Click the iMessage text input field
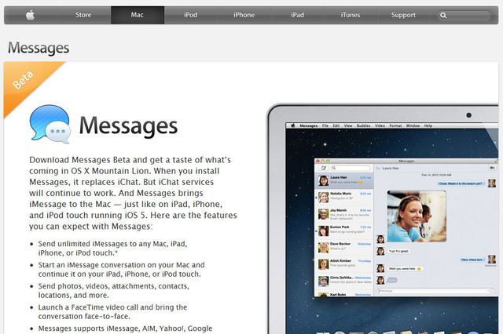503x334 pixels. (x=435, y=291)
